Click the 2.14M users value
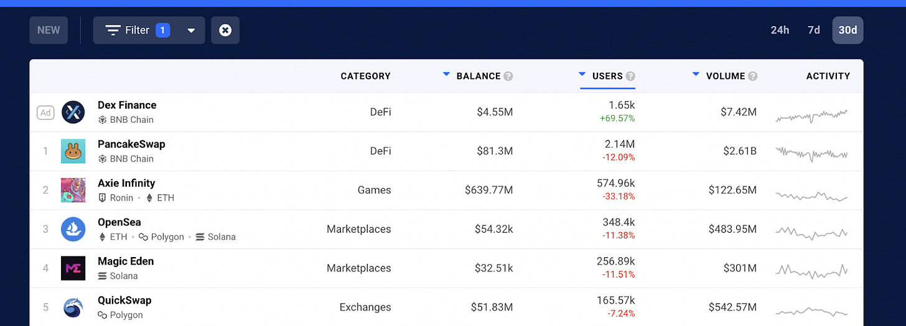This screenshot has height=326, width=906. pos(620,144)
